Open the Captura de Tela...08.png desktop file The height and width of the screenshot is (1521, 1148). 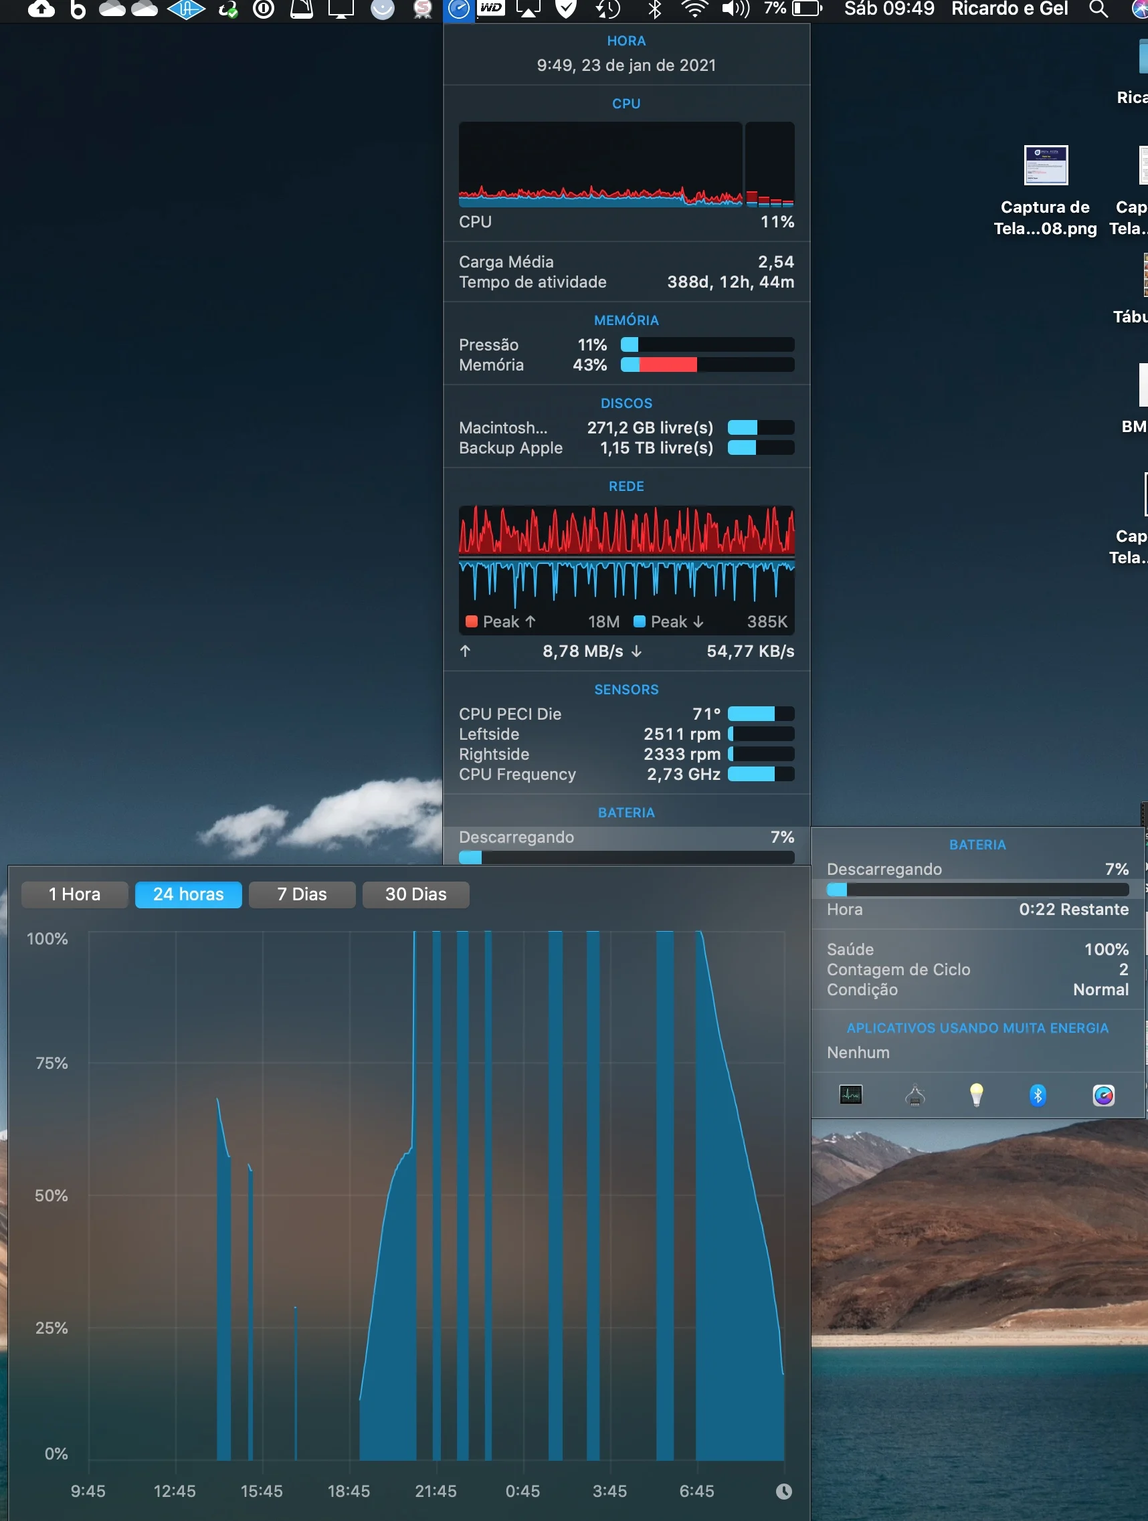click(x=1045, y=191)
